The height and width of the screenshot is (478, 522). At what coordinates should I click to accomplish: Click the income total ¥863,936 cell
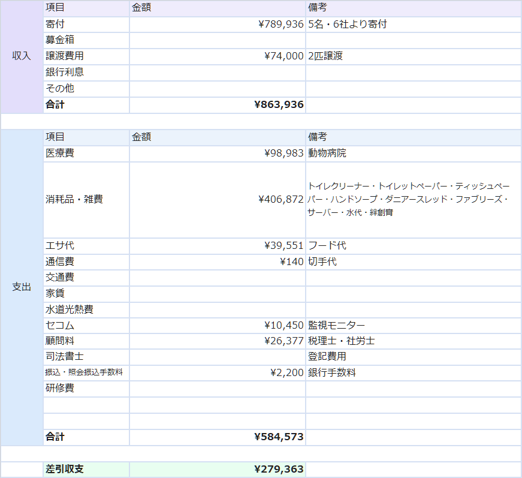tap(217, 105)
